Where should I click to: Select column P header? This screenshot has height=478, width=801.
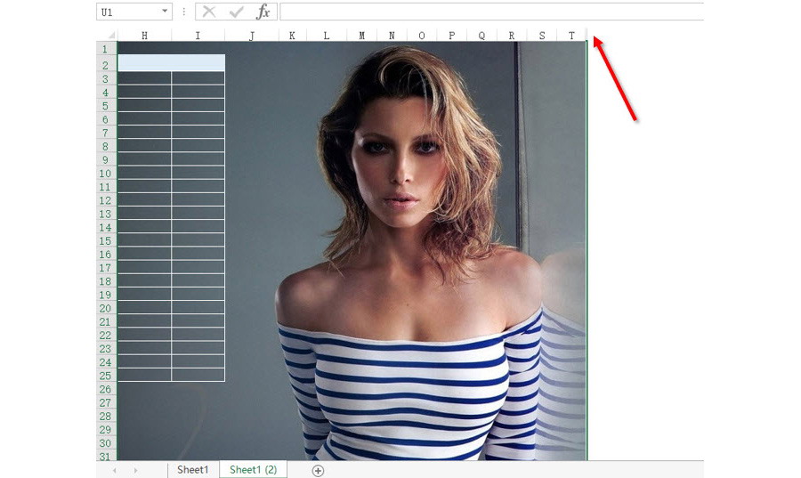pos(451,36)
